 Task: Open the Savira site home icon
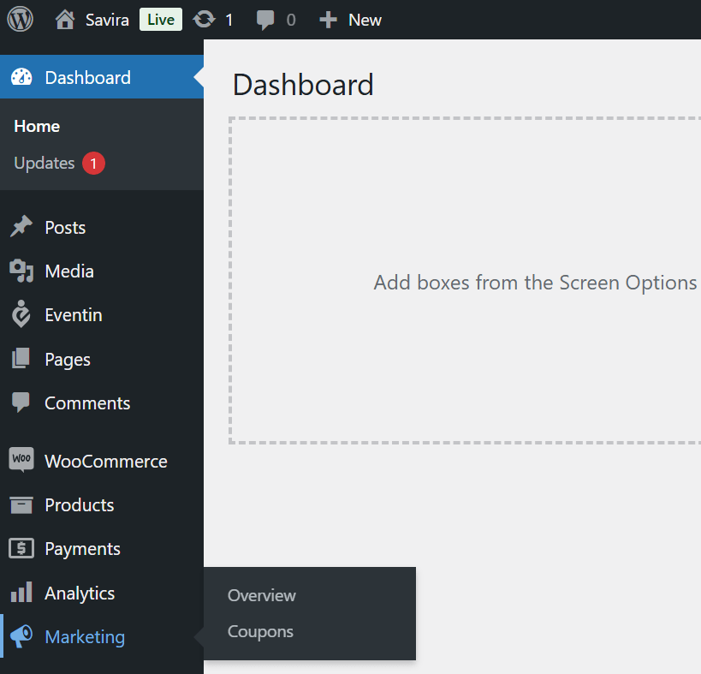65,20
